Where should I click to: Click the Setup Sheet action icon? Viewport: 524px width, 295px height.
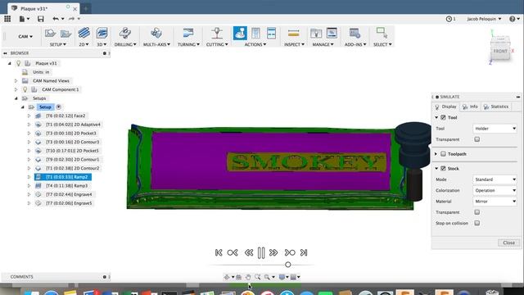(x=271, y=33)
